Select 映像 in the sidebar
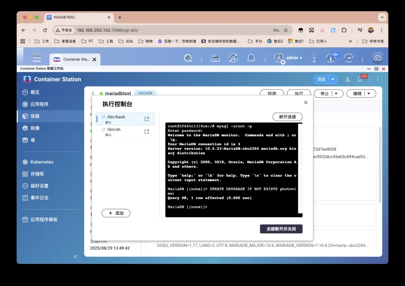 pos(35,128)
